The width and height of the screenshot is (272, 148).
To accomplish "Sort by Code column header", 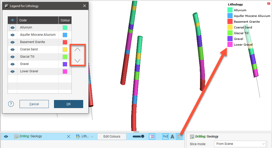I will 38,20.
